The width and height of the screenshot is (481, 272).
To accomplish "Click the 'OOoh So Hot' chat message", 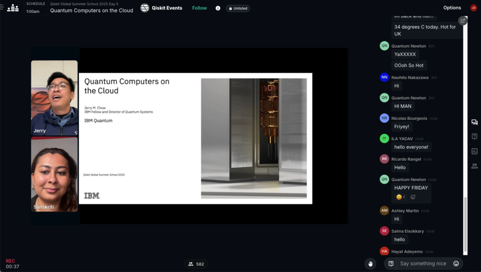I will pyautogui.click(x=409, y=66).
